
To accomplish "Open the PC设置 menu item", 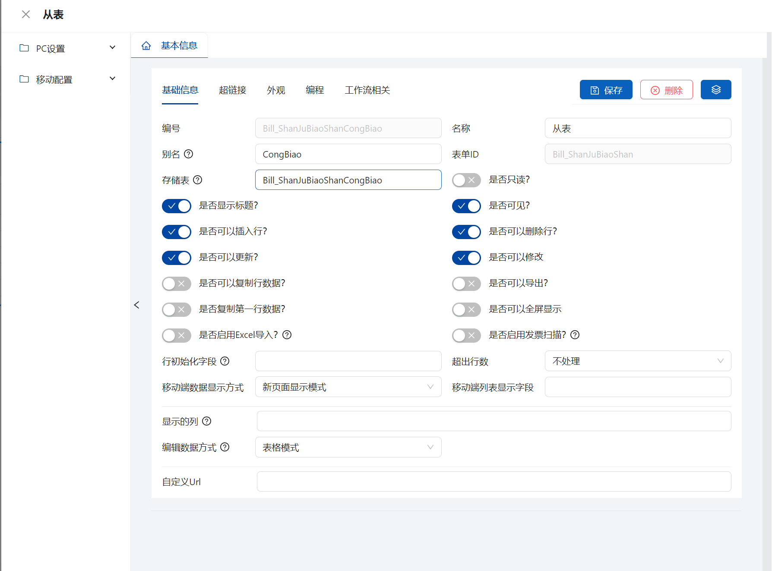I will pos(66,48).
